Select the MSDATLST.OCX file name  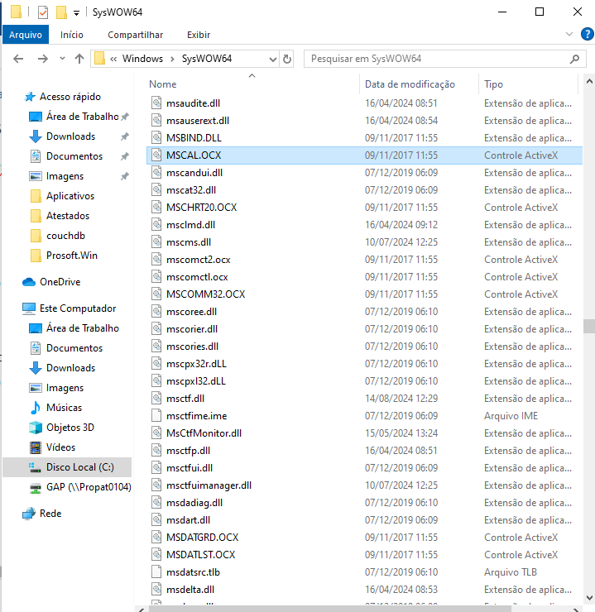[x=200, y=555]
